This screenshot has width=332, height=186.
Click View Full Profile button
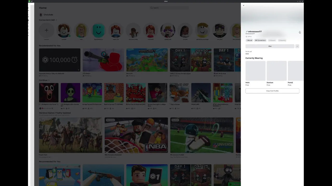(x=272, y=91)
